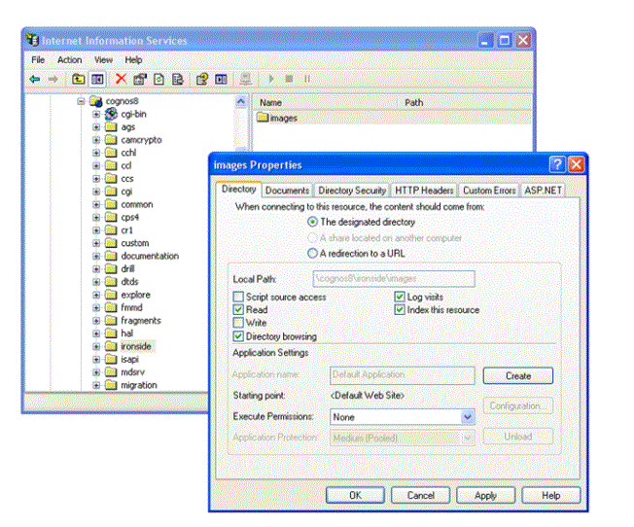The width and height of the screenshot is (634, 527).
Task: Click the Configuration button
Action: pos(518,405)
